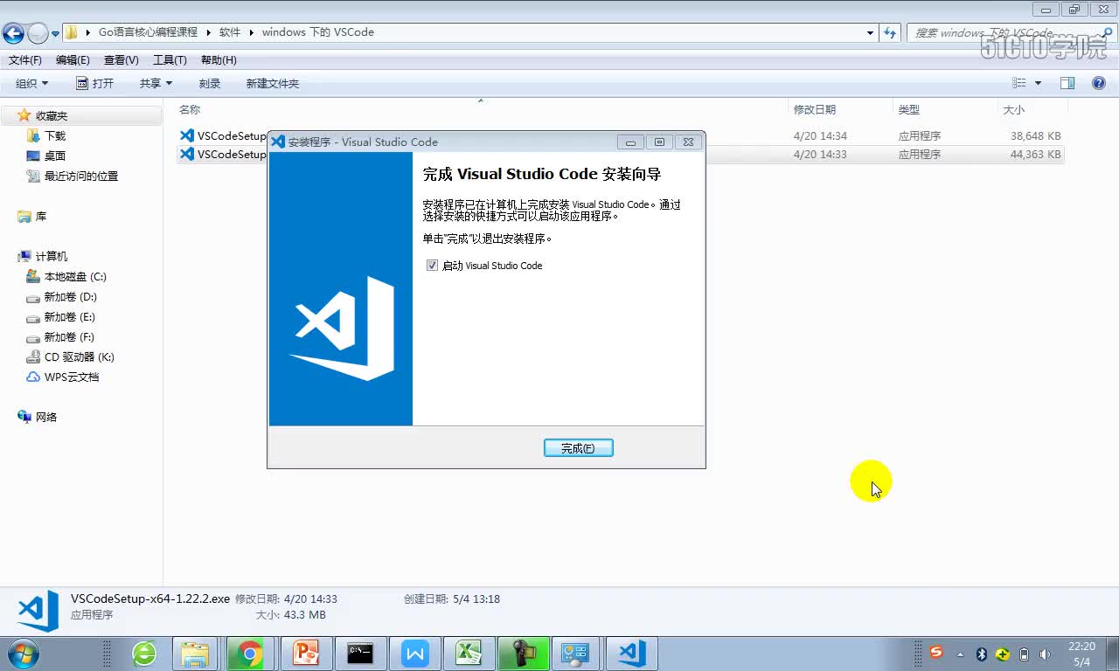The height and width of the screenshot is (671, 1119).
Task: Open the 工具(T) menu
Action: click(170, 60)
